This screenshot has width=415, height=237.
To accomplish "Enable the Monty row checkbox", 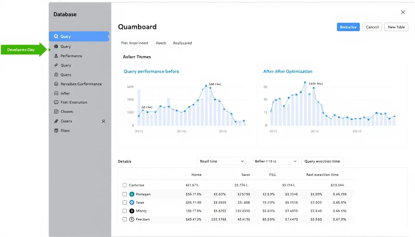I will click(125, 211).
